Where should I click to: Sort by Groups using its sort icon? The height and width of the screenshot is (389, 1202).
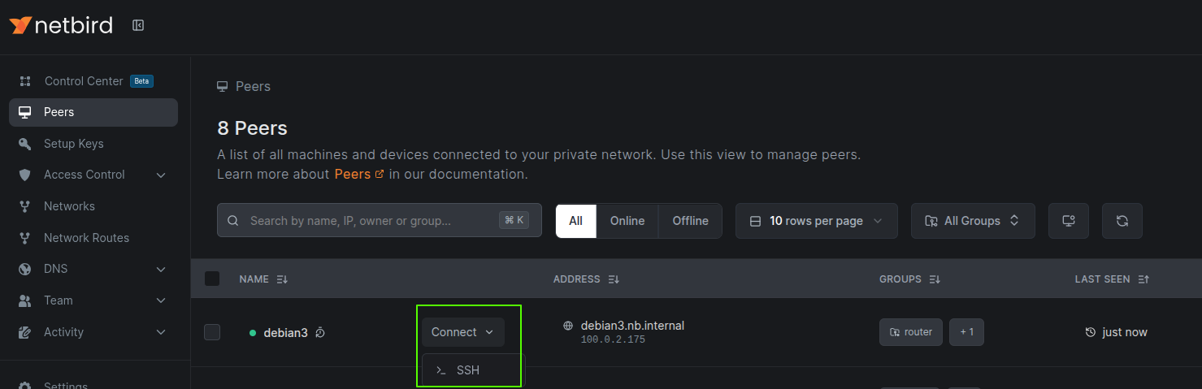tap(935, 279)
